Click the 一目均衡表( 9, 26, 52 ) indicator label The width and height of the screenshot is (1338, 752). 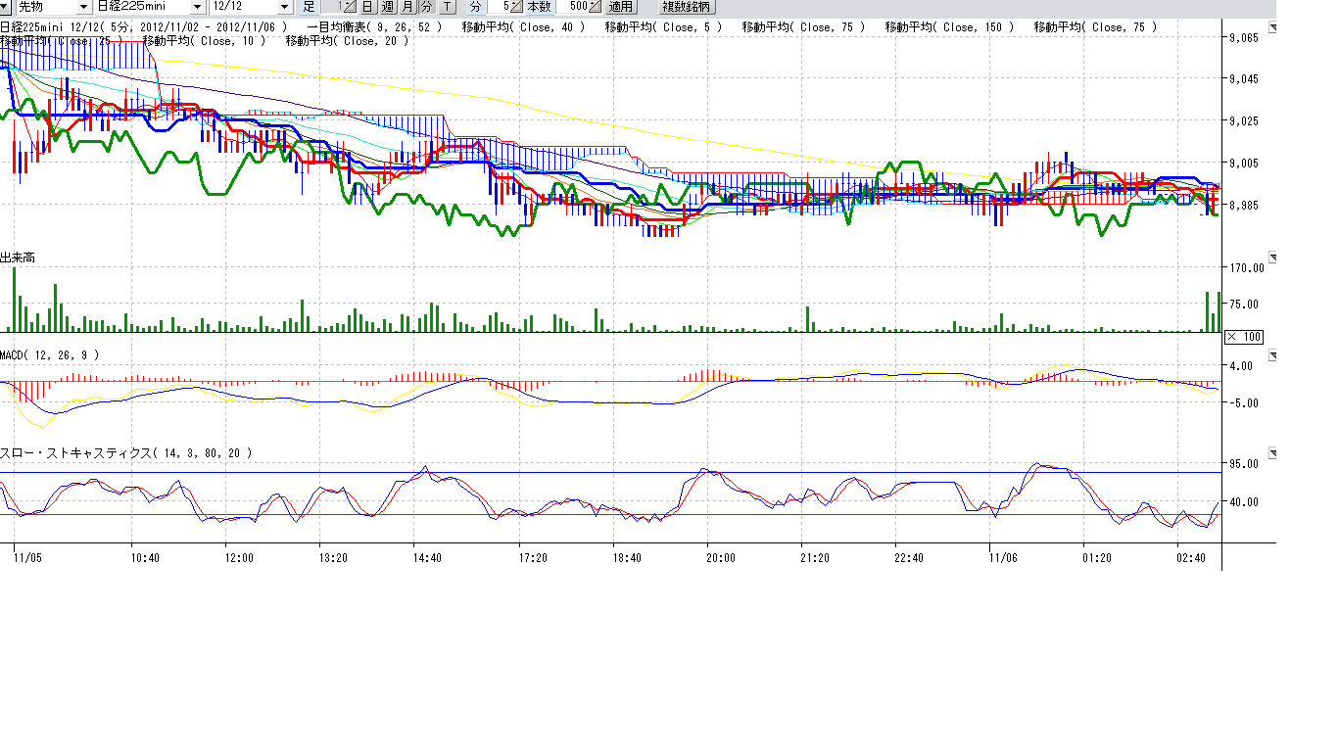(373, 27)
